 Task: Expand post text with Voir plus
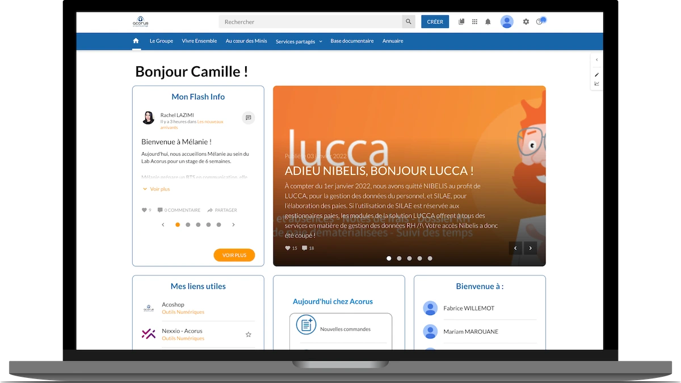[156, 189]
